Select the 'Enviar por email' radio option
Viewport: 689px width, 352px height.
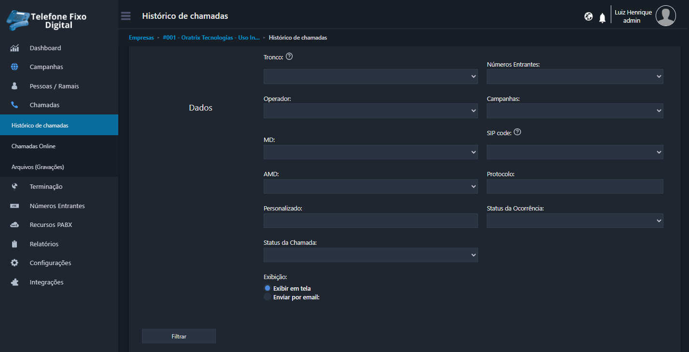pos(267,297)
